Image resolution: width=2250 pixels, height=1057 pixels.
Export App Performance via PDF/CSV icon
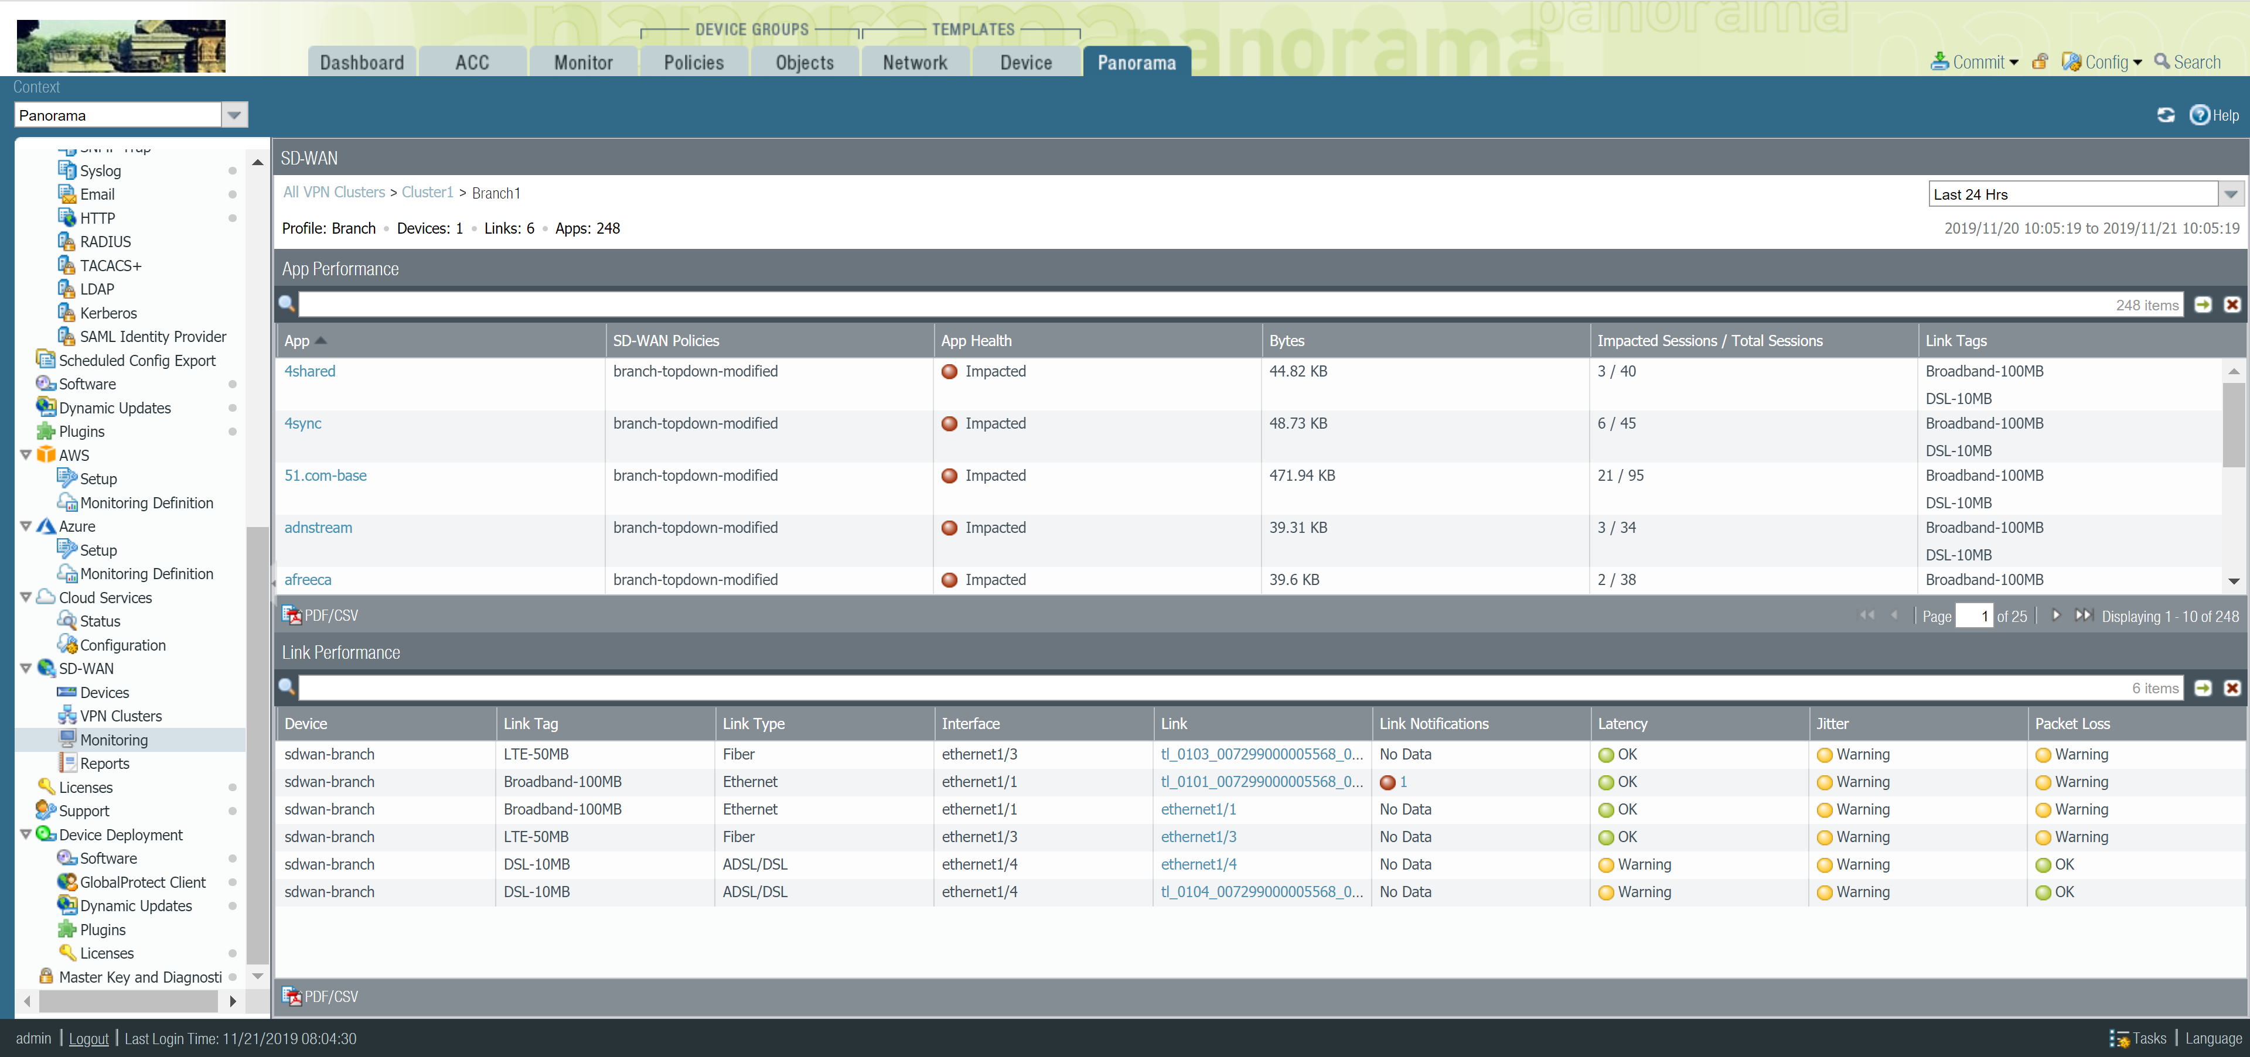(x=292, y=615)
